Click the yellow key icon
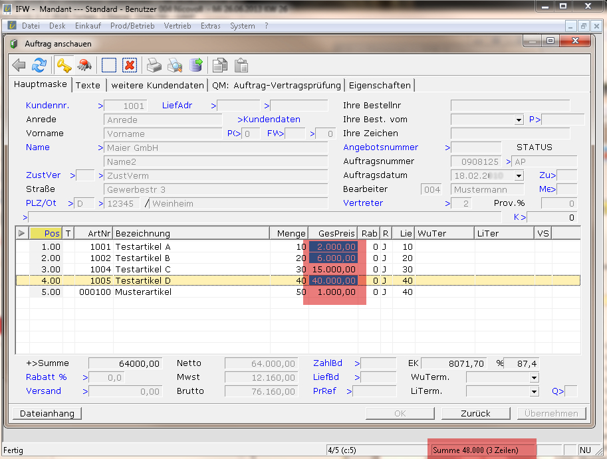607x459 pixels. [x=63, y=65]
